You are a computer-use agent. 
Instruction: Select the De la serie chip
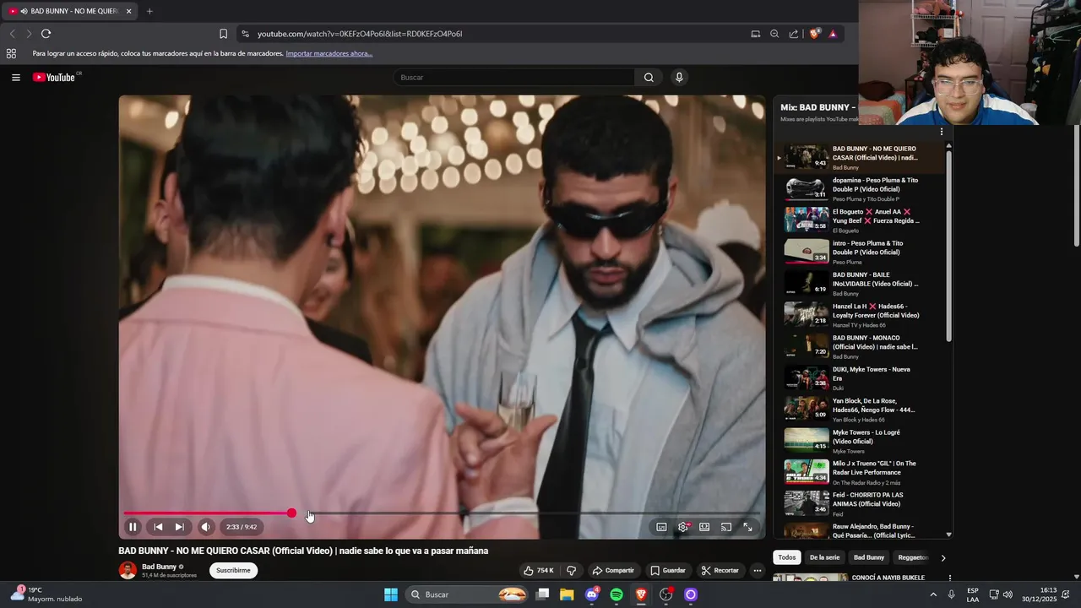pos(824,557)
